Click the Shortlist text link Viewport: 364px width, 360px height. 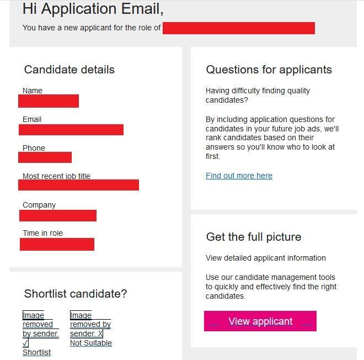tap(36, 352)
